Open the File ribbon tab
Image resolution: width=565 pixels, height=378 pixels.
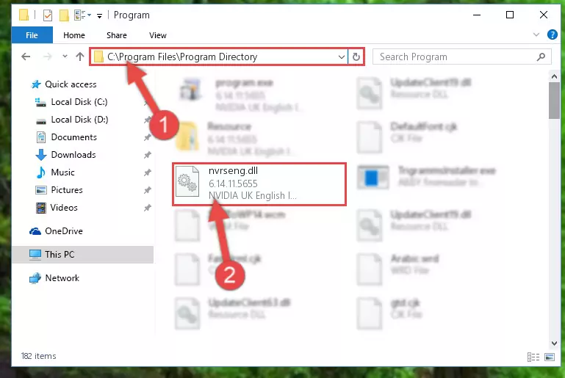pyautogui.click(x=32, y=35)
